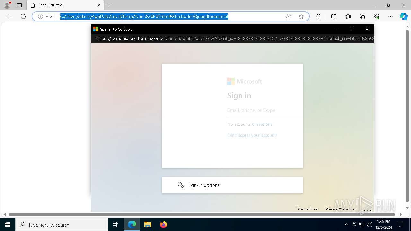The image size is (411, 231).
Task: Add this page to favorites star
Action: tap(301, 16)
